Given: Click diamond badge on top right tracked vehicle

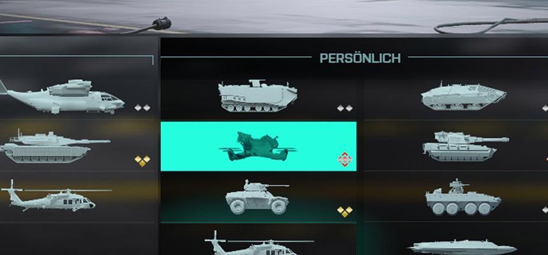Looking at the screenshot, I should pyautogui.click(x=545, y=108).
